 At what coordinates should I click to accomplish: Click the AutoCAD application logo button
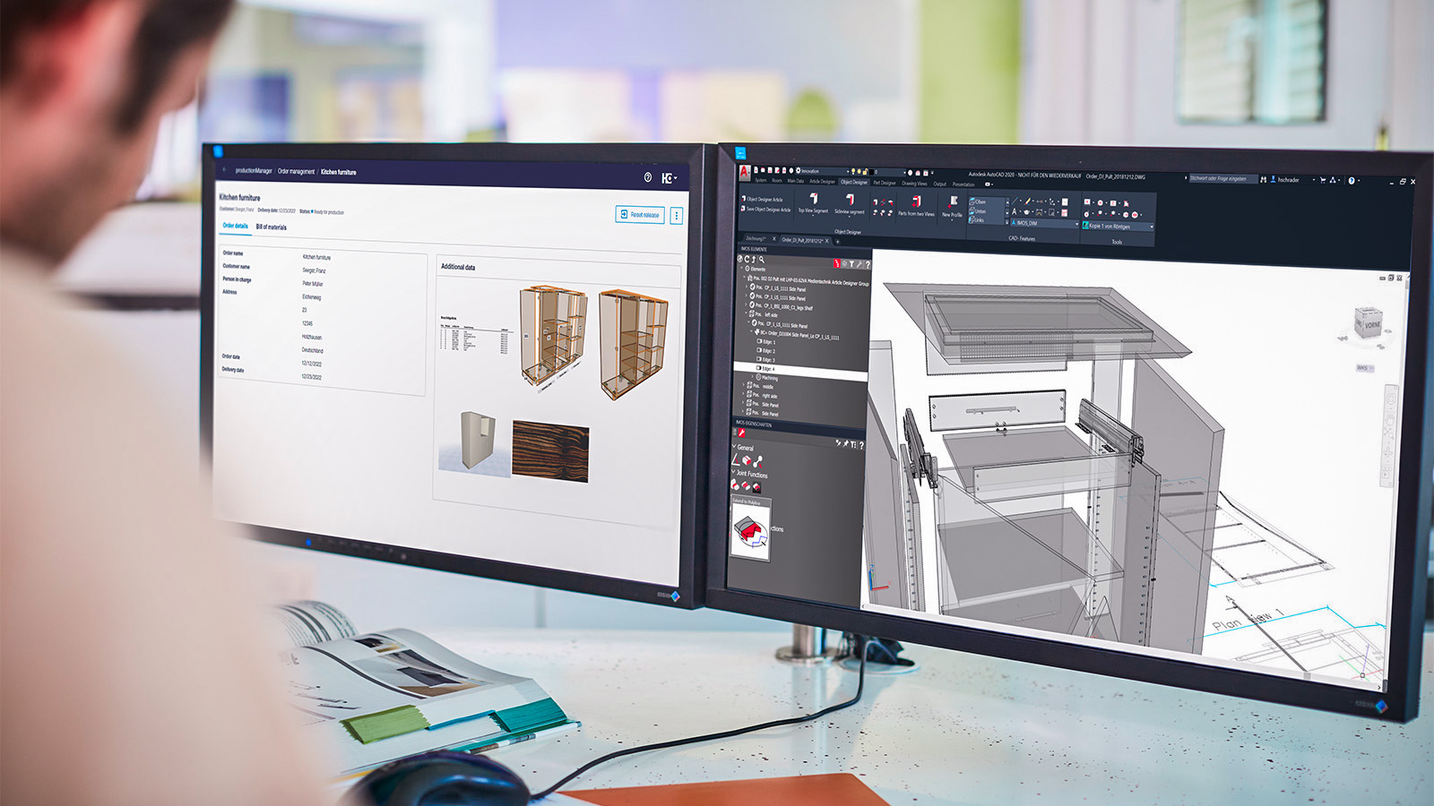[744, 171]
